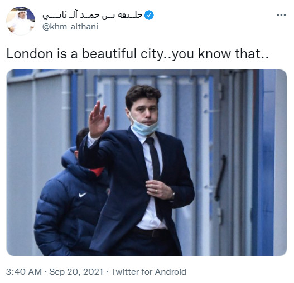294x283 pixels.
Task: Click the word London in the tweet
Action: [30, 54]
